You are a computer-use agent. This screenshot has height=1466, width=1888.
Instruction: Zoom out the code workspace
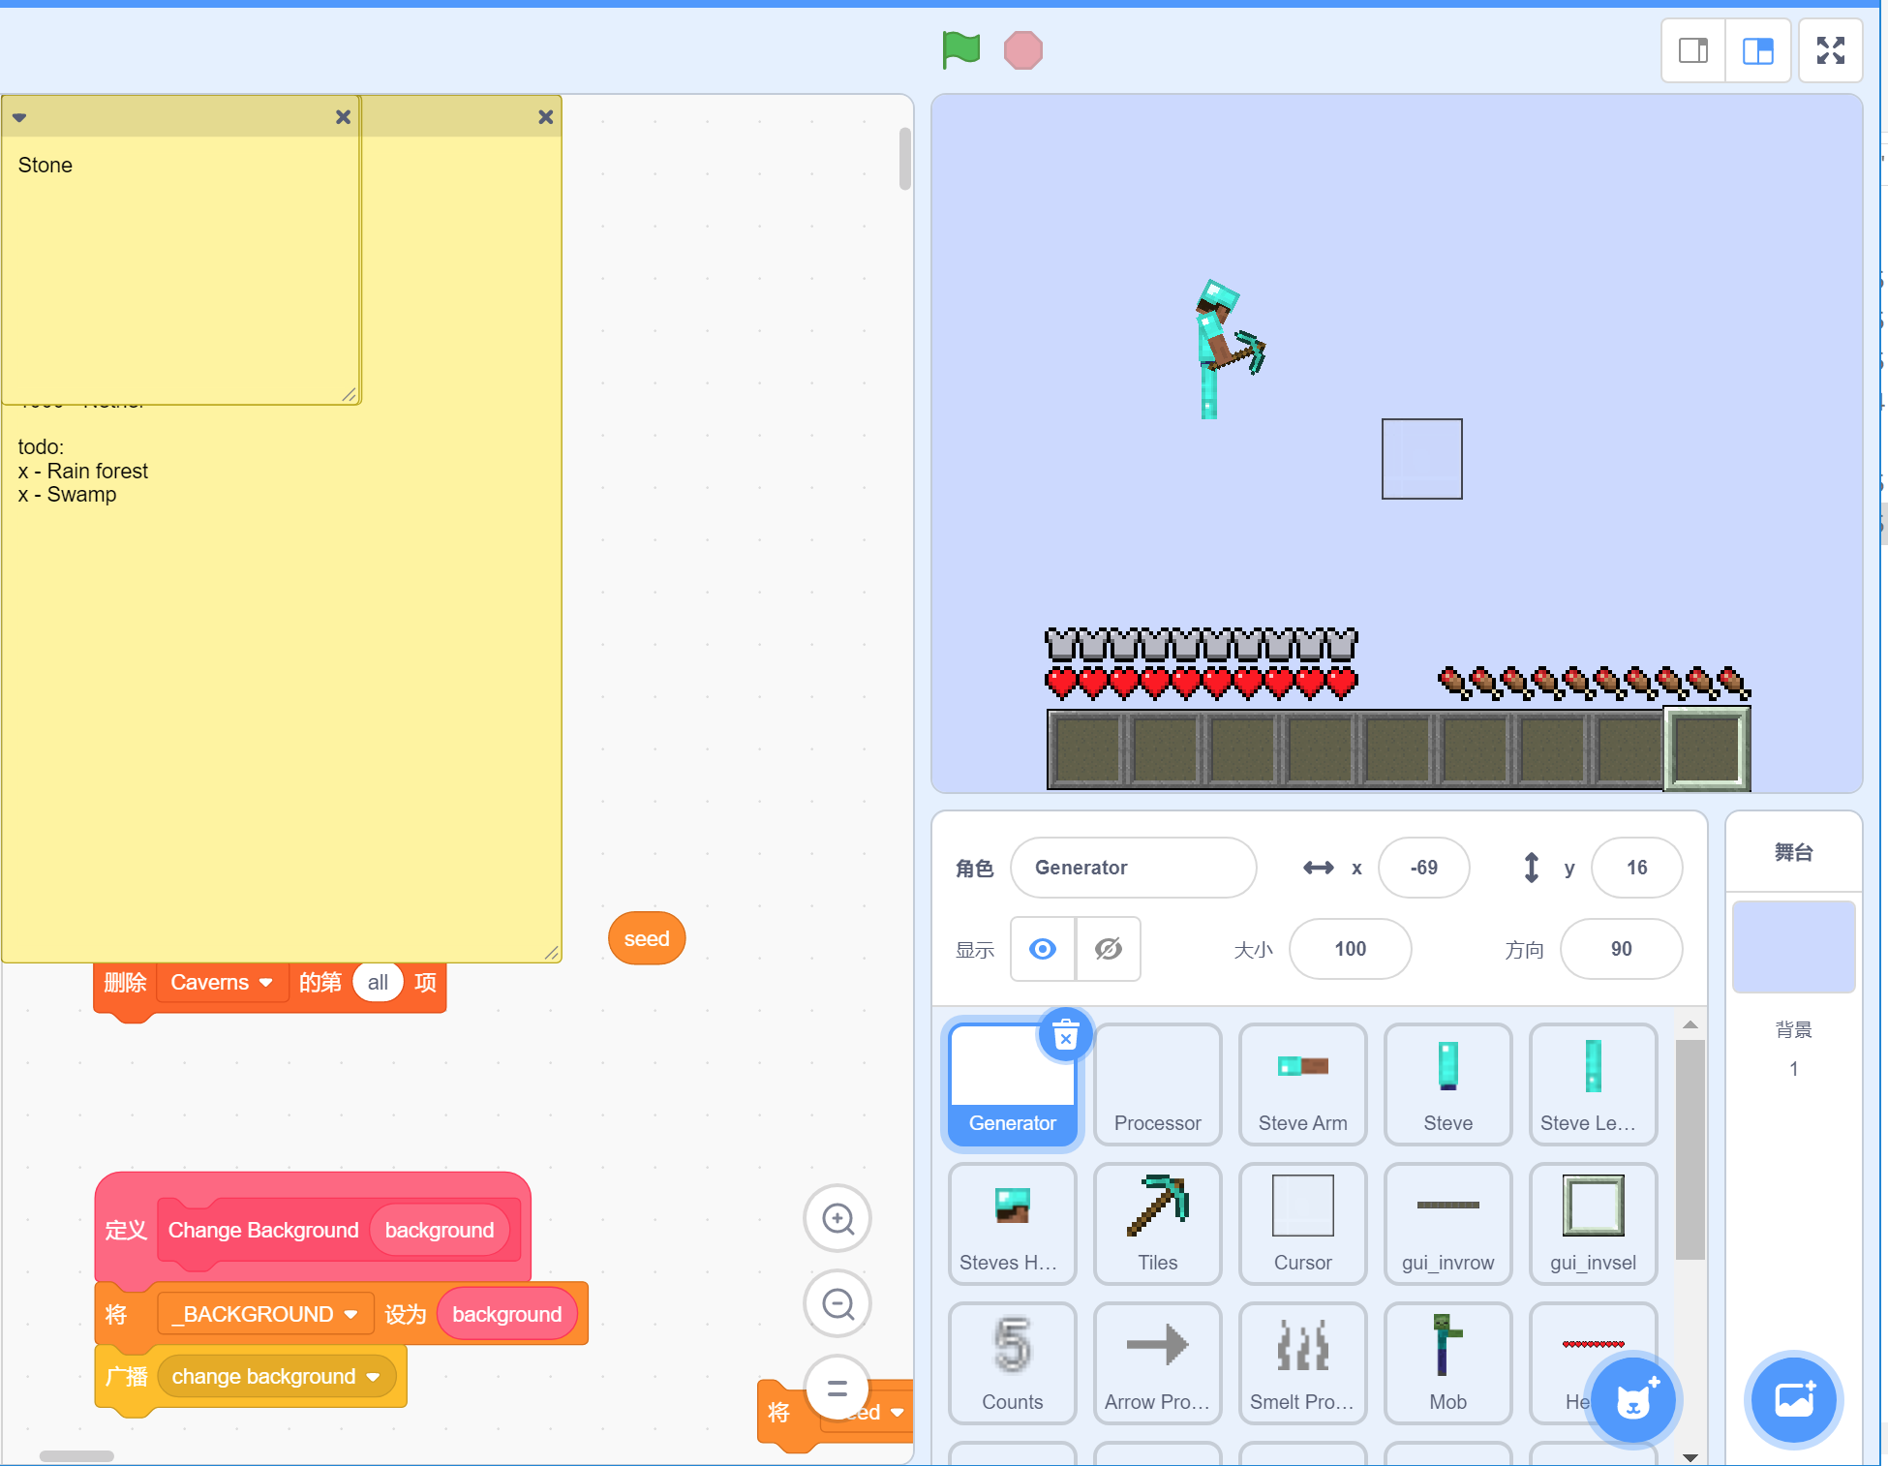(x=837, y=1303)
